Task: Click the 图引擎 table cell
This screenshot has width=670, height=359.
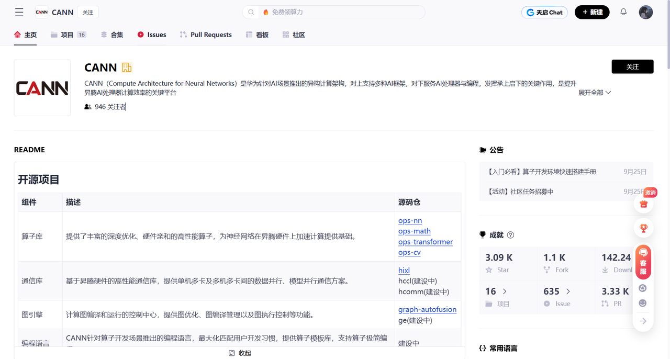Action: [40, 315]
